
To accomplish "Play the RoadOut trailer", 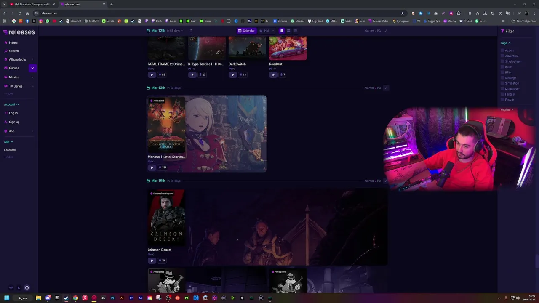I will [x=273, y=75].
